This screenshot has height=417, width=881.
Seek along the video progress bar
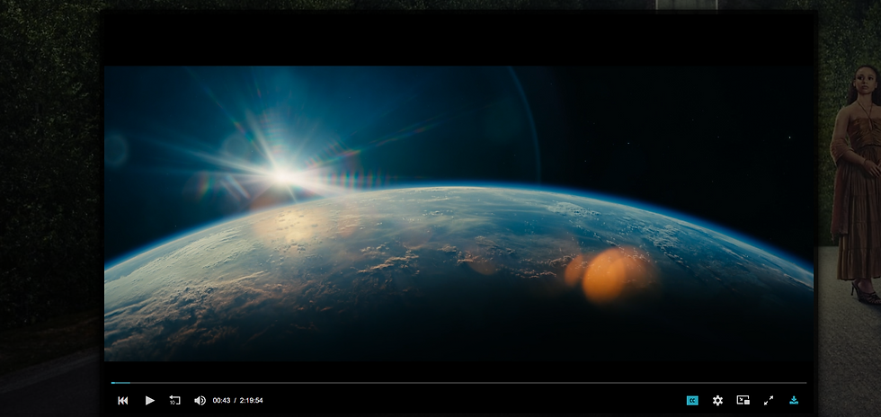(458, 383)
